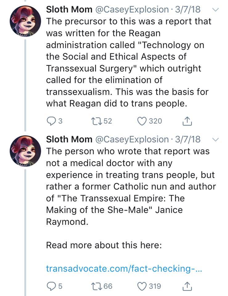Open the 3/7/18 timestamp of second tweet

[188, 139]
